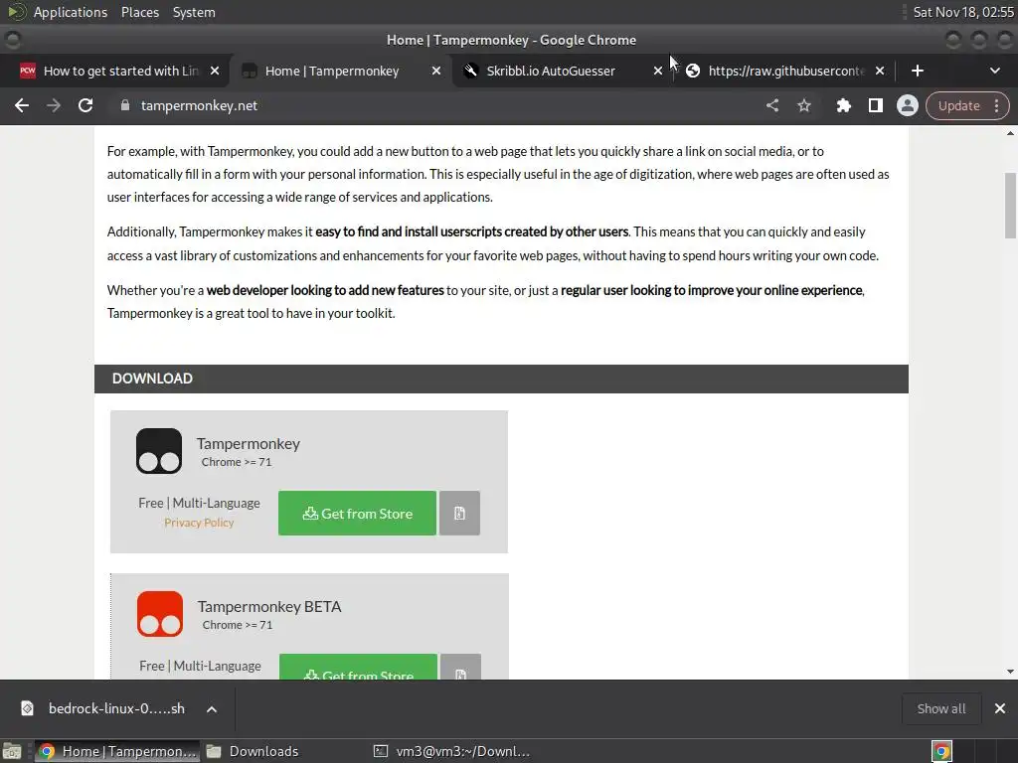Image resolution: width=1018 pixels, height=763 pixels.
Task: Switch to Skribbl.io AutoGuesser tab
Action: point(551,71)
